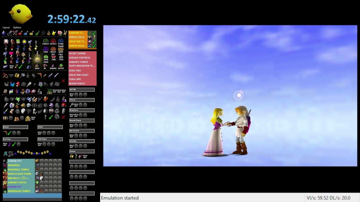Select the Snow Head remains icon
The image size is (360, 202).
tap(46, 58)
